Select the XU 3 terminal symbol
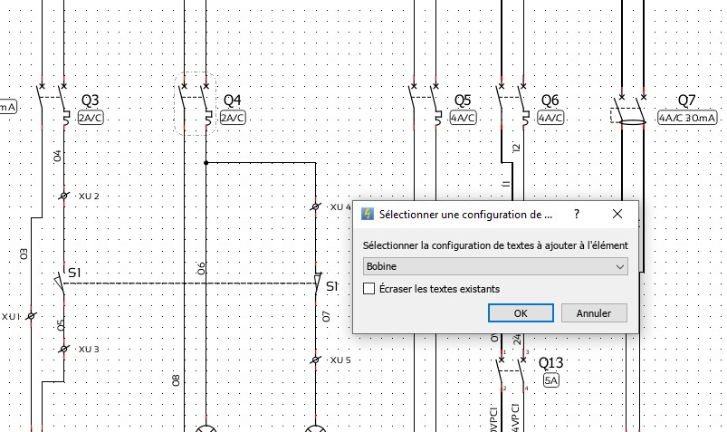The height and width of the screenshot is (432, 727). 64,349
